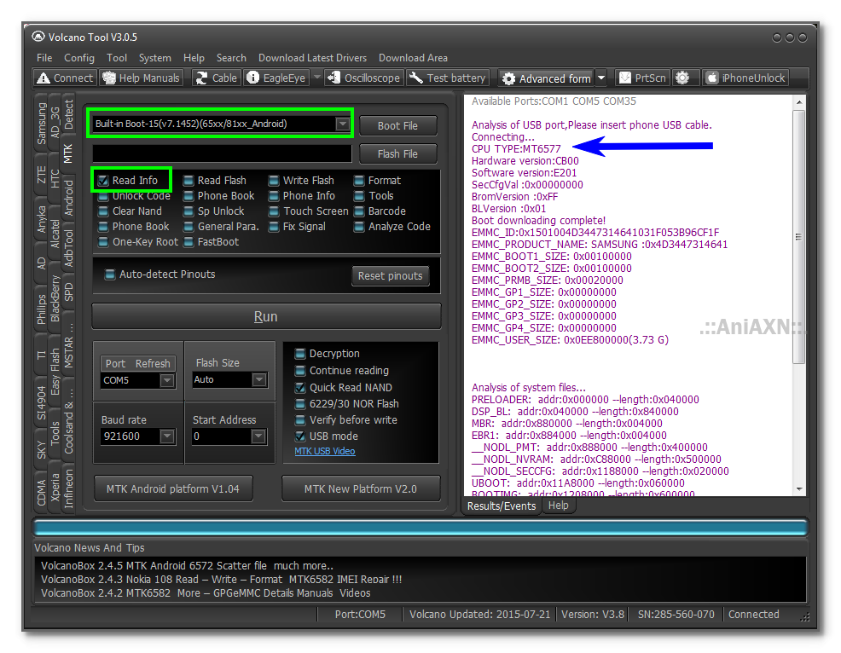Click the Connect warning icon

tap(43, 78)
